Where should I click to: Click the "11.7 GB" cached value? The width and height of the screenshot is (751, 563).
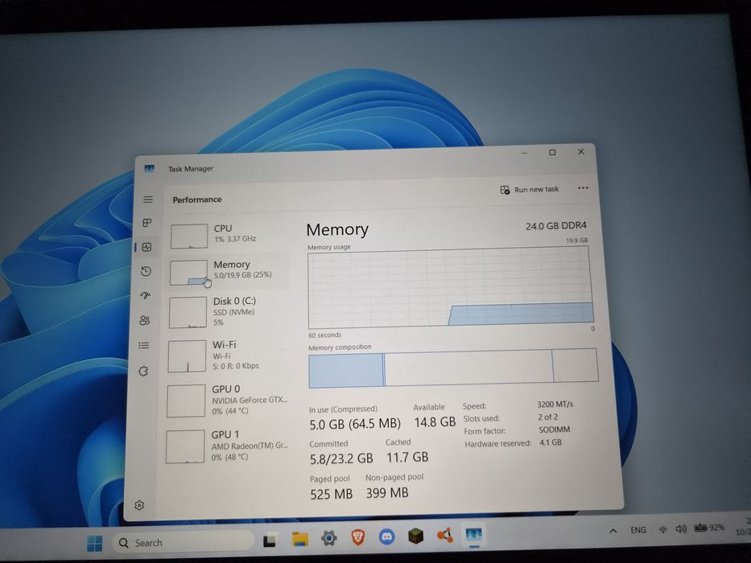[x=407, y=457]
